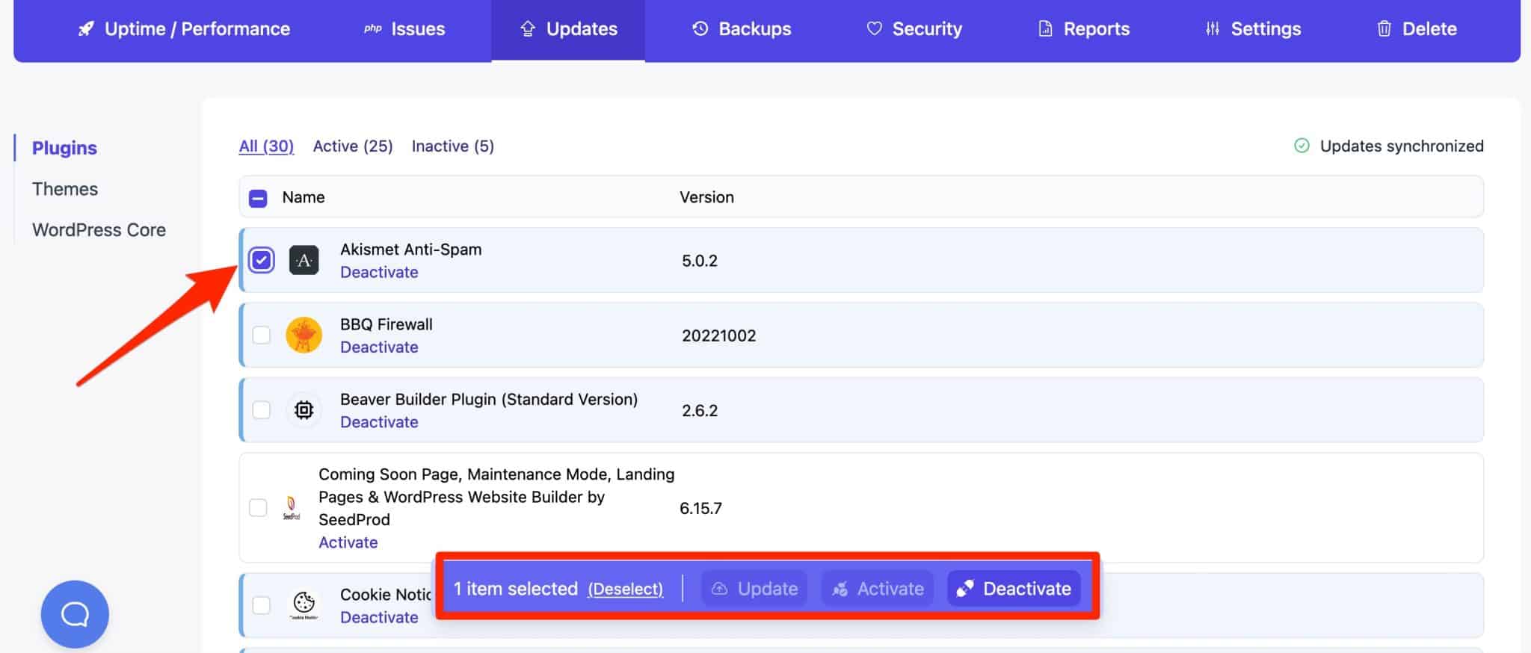Switch to the Updates tab
Image resolution: width=1531 pixels, height=653 pixels.
tap(568, 29)
